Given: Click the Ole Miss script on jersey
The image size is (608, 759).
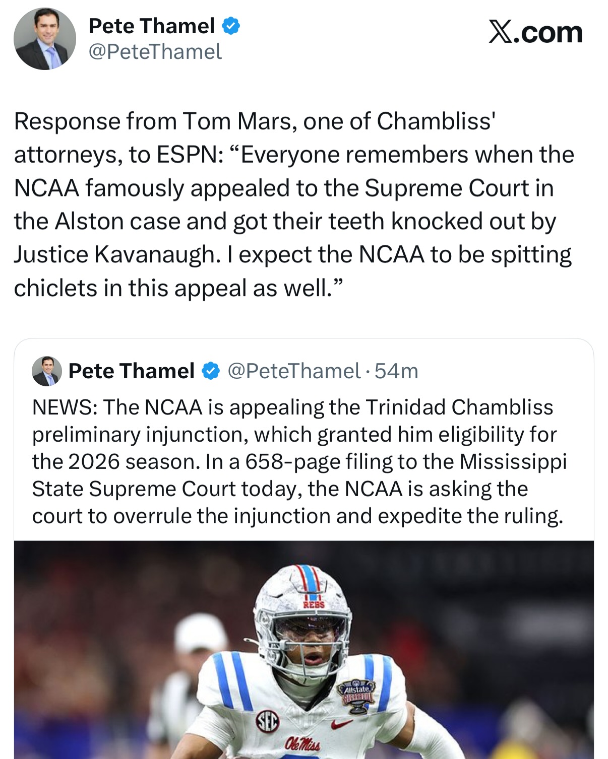Looking at the screenshot, I should coord(302,744).
